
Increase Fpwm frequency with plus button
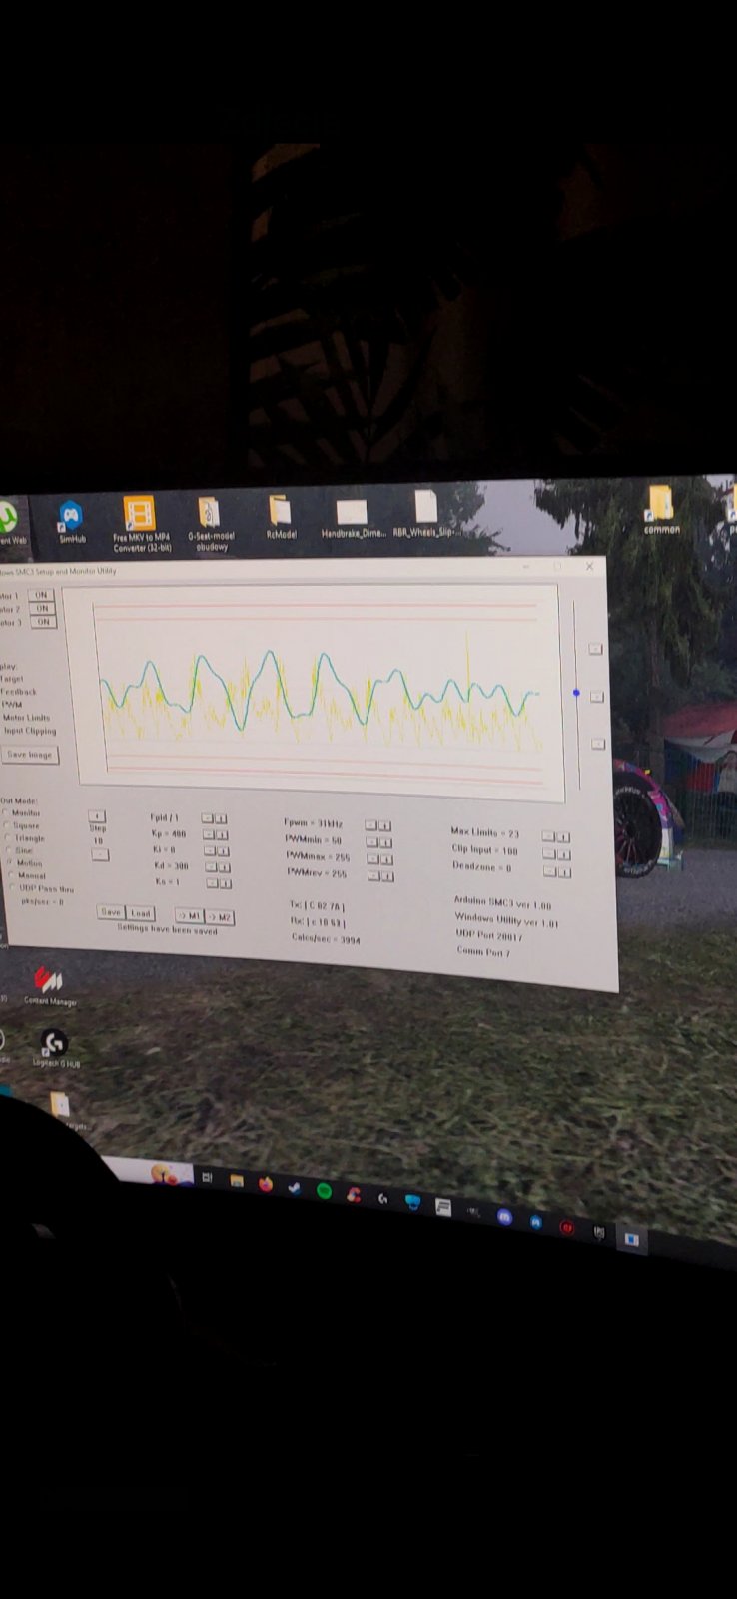click(x=385, y=826)
